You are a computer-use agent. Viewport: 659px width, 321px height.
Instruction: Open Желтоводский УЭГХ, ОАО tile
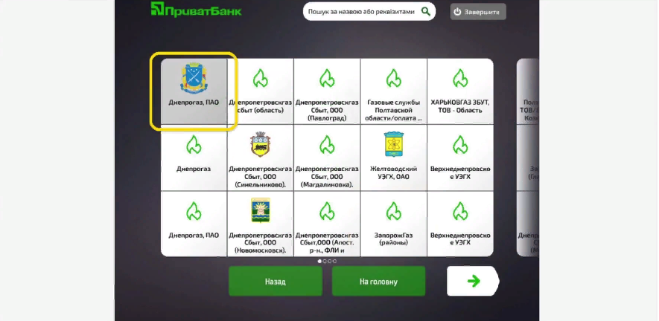(394, 158)
